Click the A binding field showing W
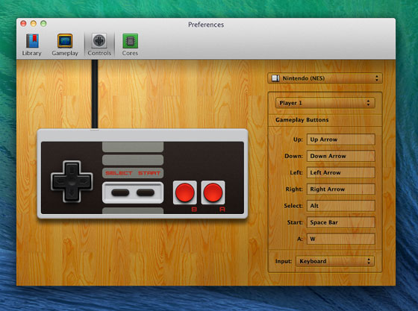This screenshot has width=418, height=311. pos(341,239)
